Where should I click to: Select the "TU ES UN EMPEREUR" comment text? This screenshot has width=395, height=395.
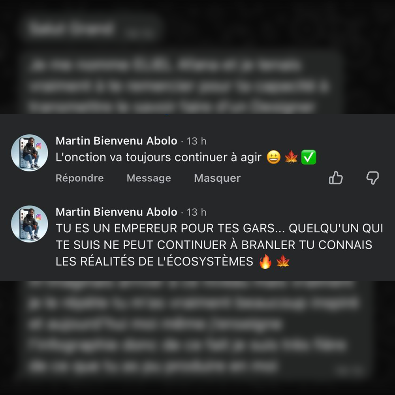pyautogui.click(x=219, y=245)
